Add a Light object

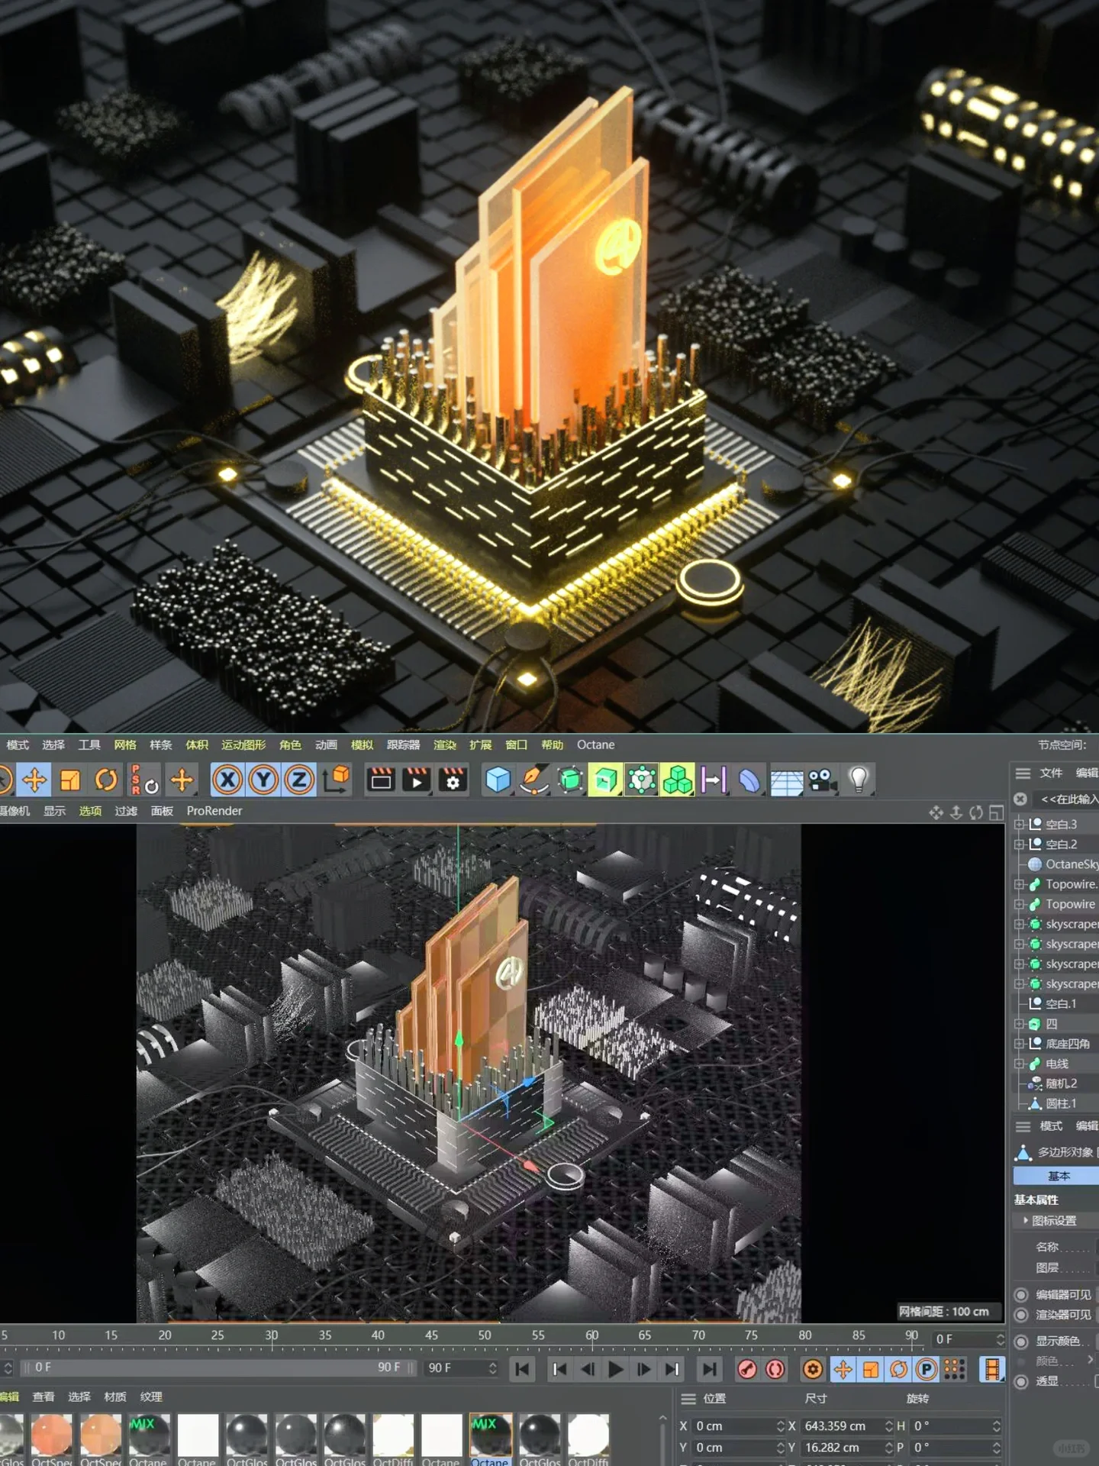click(x=859, y=780)
